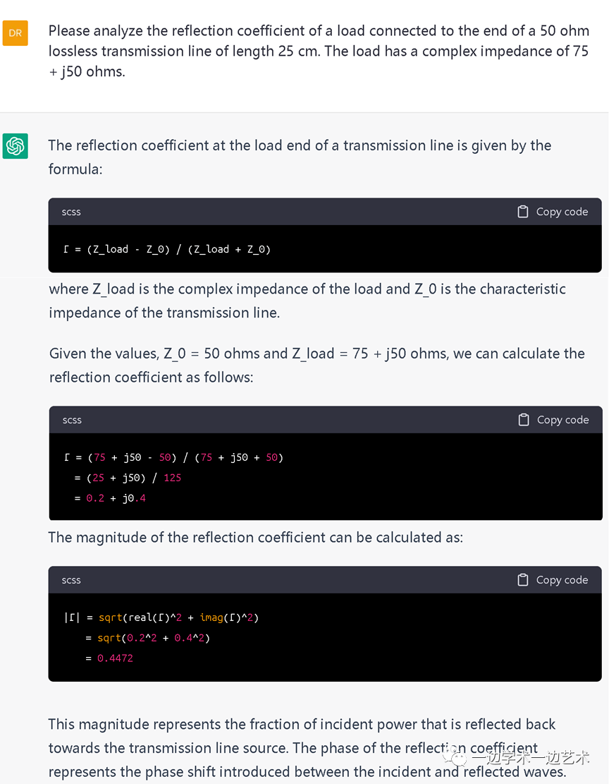
Task: Click the Γ = (Z_load - Z_0) / (Z_load + Z_0) code line
Action: coord(167,249)
